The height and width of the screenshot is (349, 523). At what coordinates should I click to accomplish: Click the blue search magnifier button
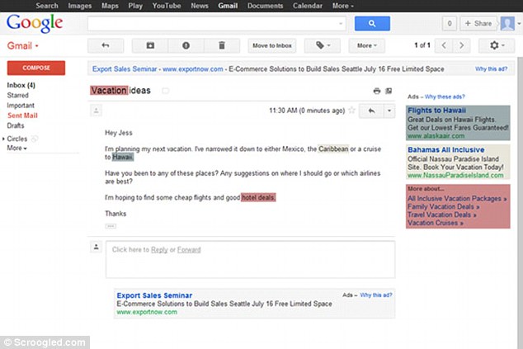372,23
